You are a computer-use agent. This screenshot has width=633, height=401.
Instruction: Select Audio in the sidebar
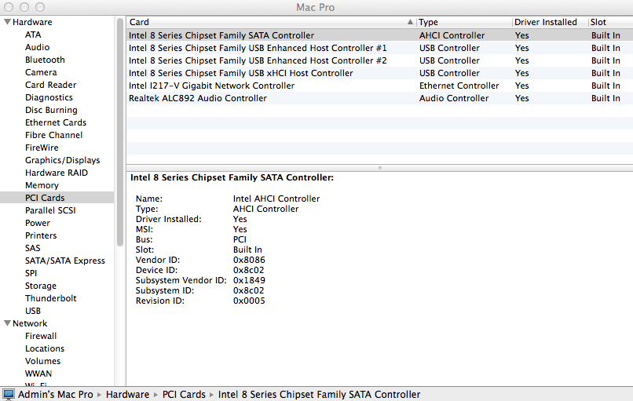37,47
